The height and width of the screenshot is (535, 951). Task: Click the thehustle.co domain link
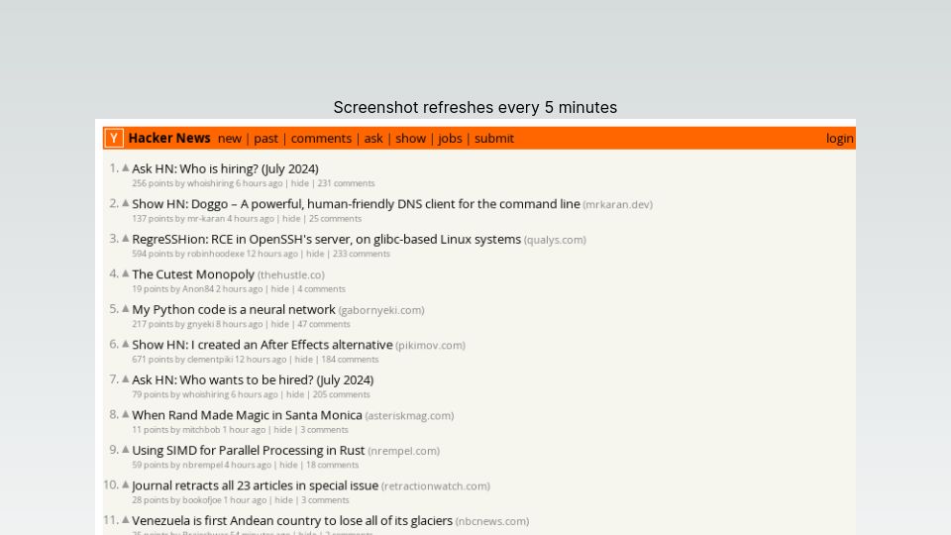pos(291,274)
